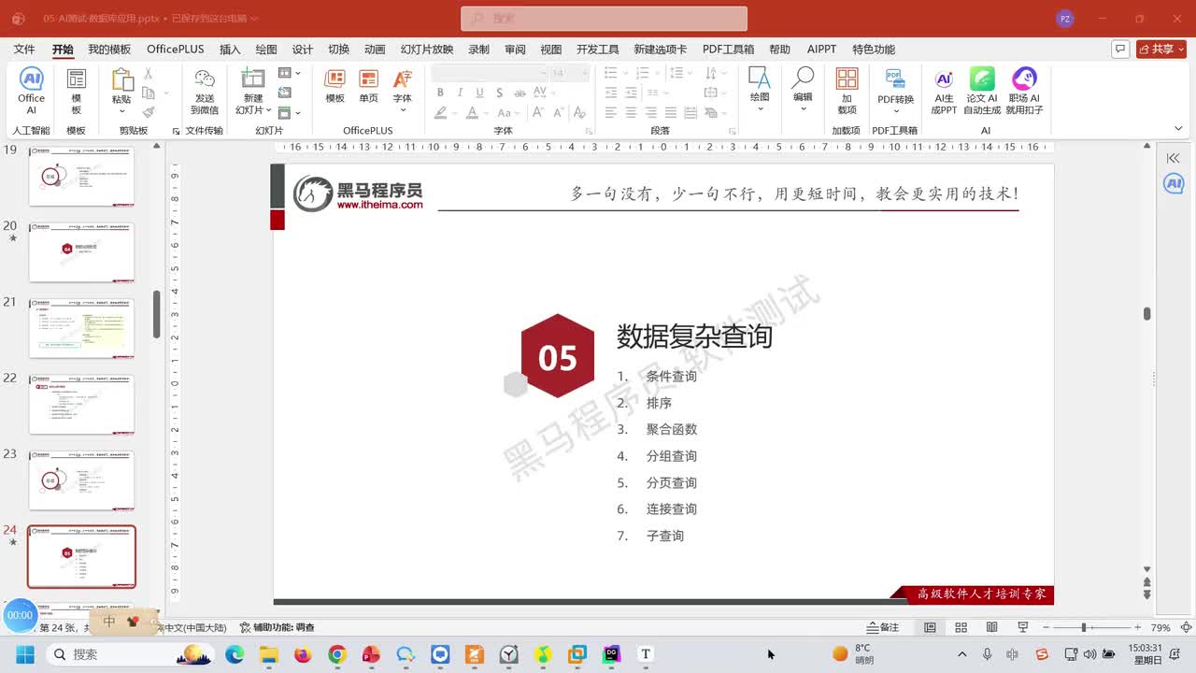Toggle Notes (备注) pane
1196x673 pixels.
pyautogui.click(x=883, y=627)
